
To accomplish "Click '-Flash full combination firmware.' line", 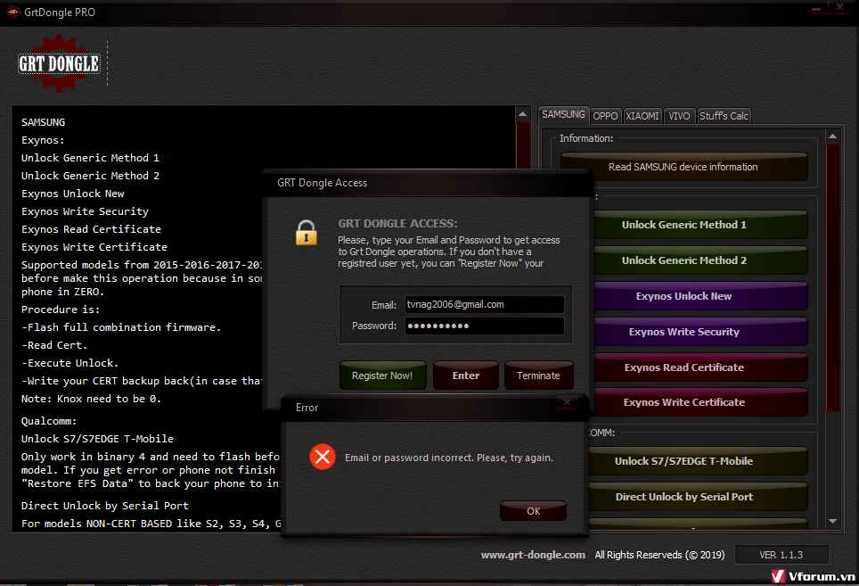I will [x=121, y=327].
